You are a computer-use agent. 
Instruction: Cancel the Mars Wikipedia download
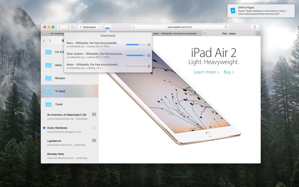pyautogui.click(x=149, y=45)
